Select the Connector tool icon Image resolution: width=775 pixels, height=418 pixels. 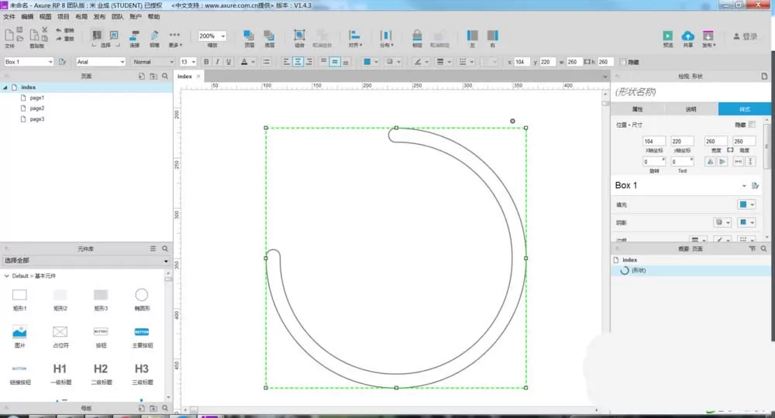point(134,35)
